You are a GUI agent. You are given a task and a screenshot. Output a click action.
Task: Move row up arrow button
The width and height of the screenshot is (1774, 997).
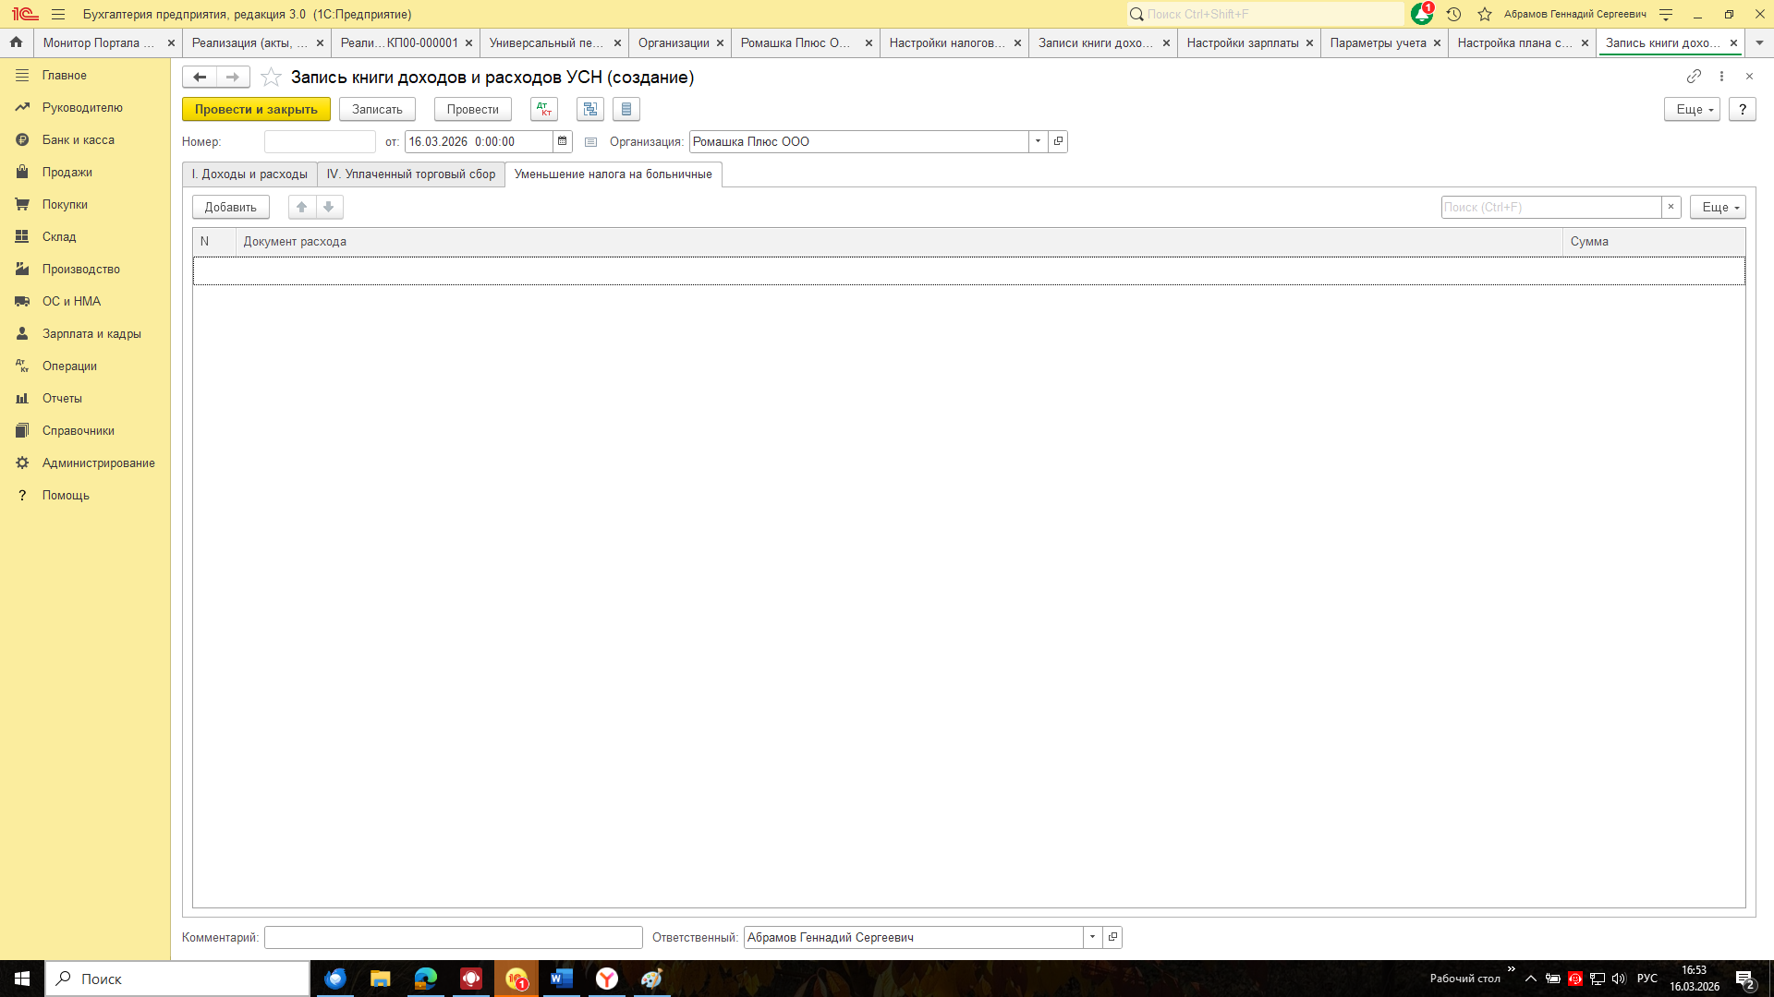[301, 207]
